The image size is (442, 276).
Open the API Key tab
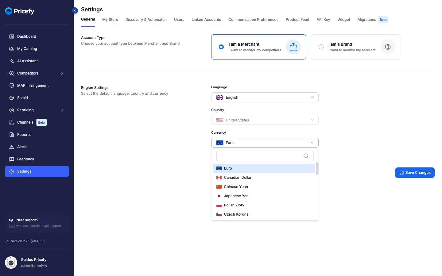[x=323, y=20]
